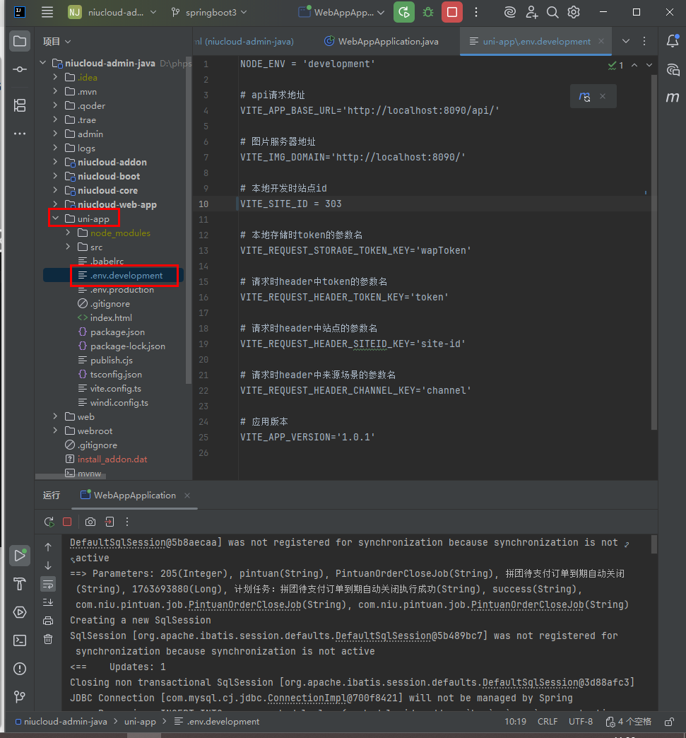Toggle soft-wrap in the Run console
The height and width of the screenshot is (738, 686).
(x=48, y=584)
